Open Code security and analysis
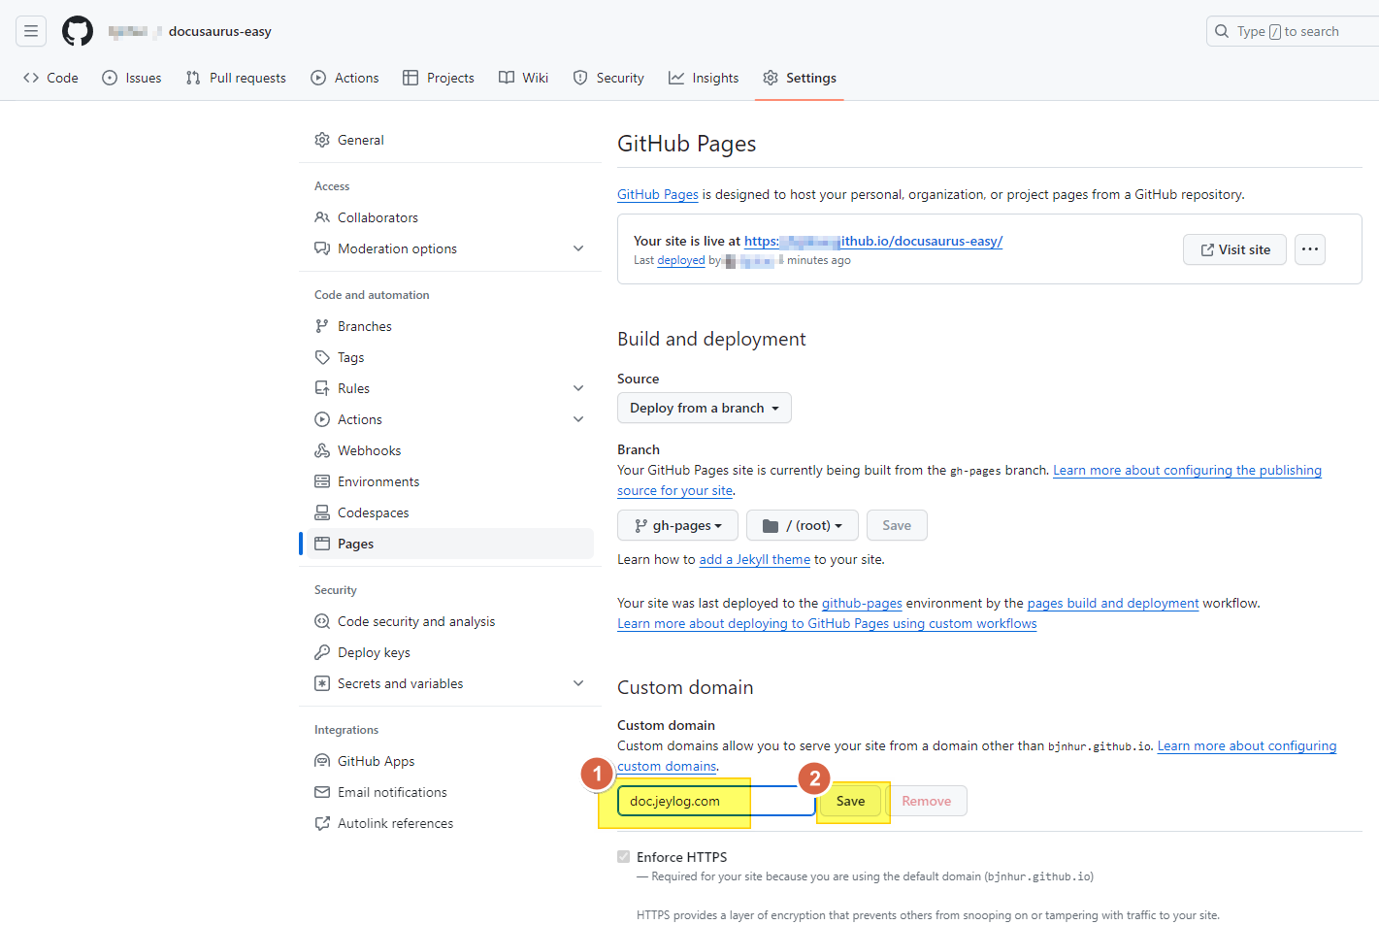 click(x=450, y=621)
